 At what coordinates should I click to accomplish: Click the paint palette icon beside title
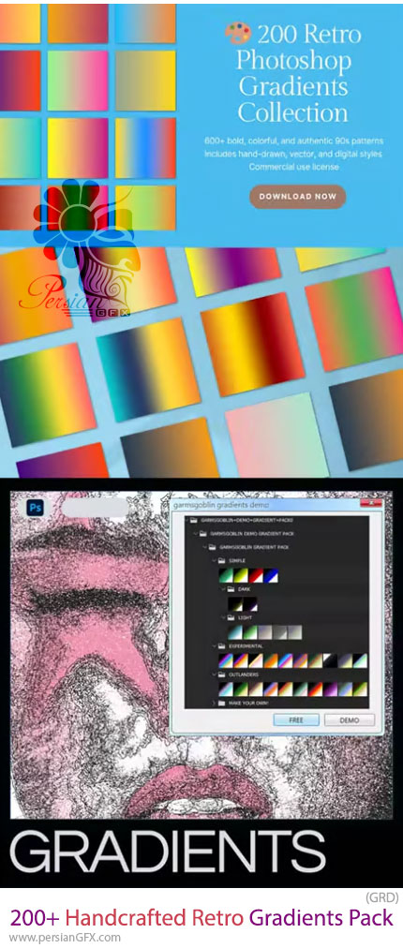coord(237,34)
